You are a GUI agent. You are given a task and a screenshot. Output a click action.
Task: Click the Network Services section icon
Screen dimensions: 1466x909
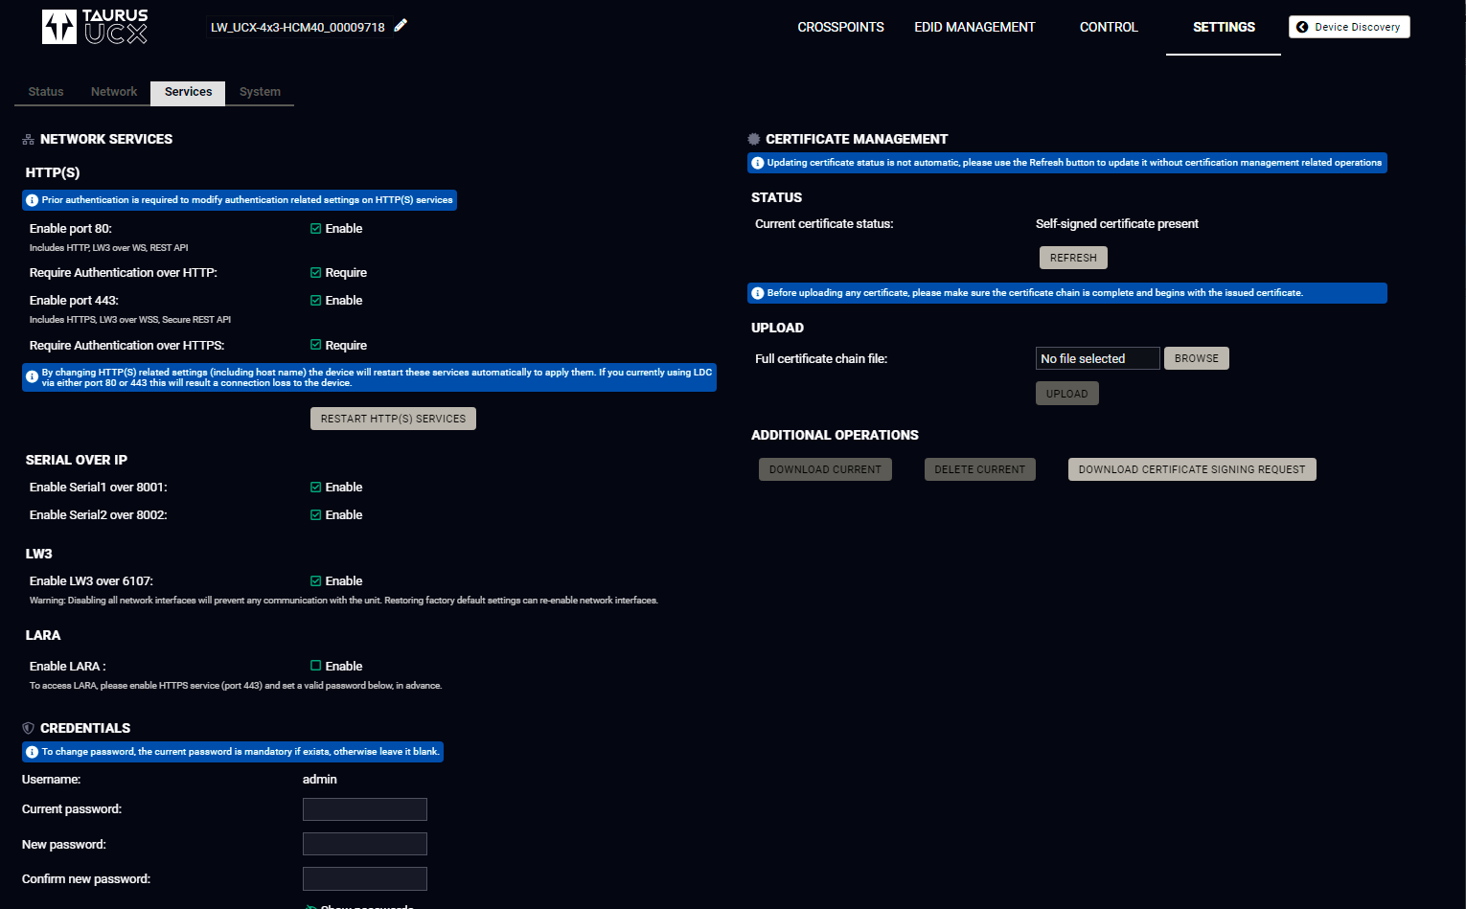(28, 140)
